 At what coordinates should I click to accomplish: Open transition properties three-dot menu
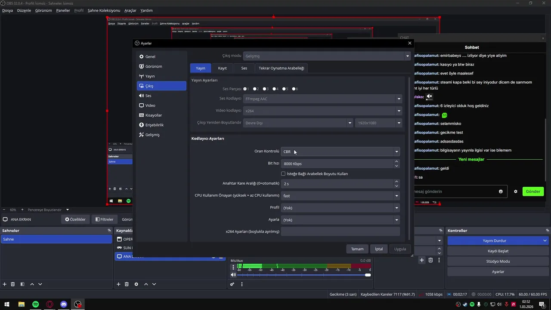point(439,260)
